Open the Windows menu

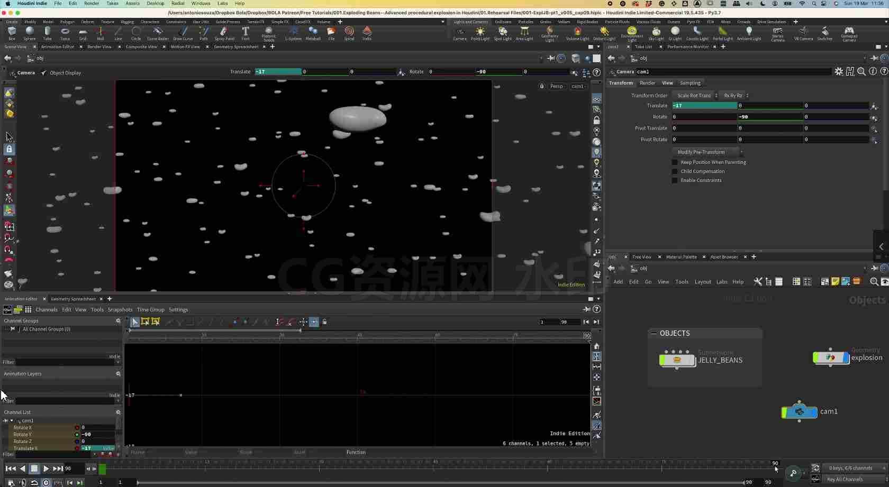(201, 3)
